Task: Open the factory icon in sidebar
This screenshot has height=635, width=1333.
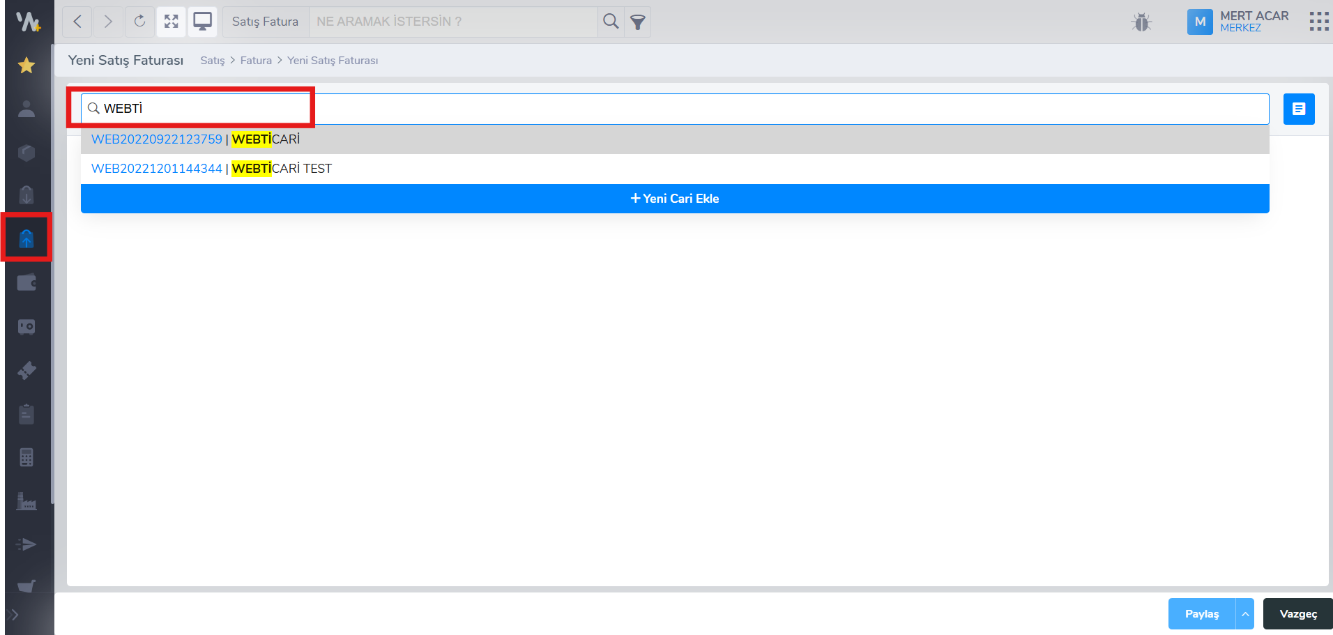Action: point(26,501)
